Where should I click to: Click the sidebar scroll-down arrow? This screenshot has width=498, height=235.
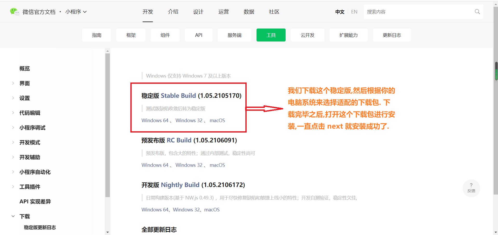point(107,232)
